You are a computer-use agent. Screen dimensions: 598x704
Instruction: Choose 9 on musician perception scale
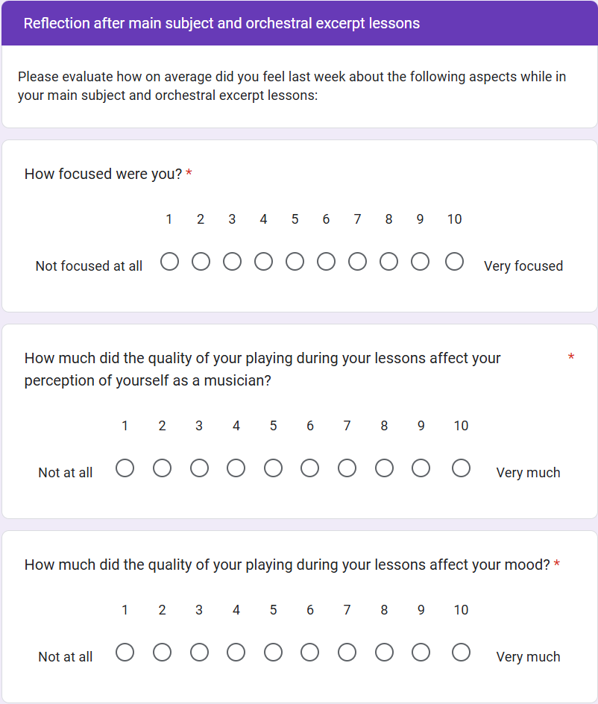click(x=421, y=468)
